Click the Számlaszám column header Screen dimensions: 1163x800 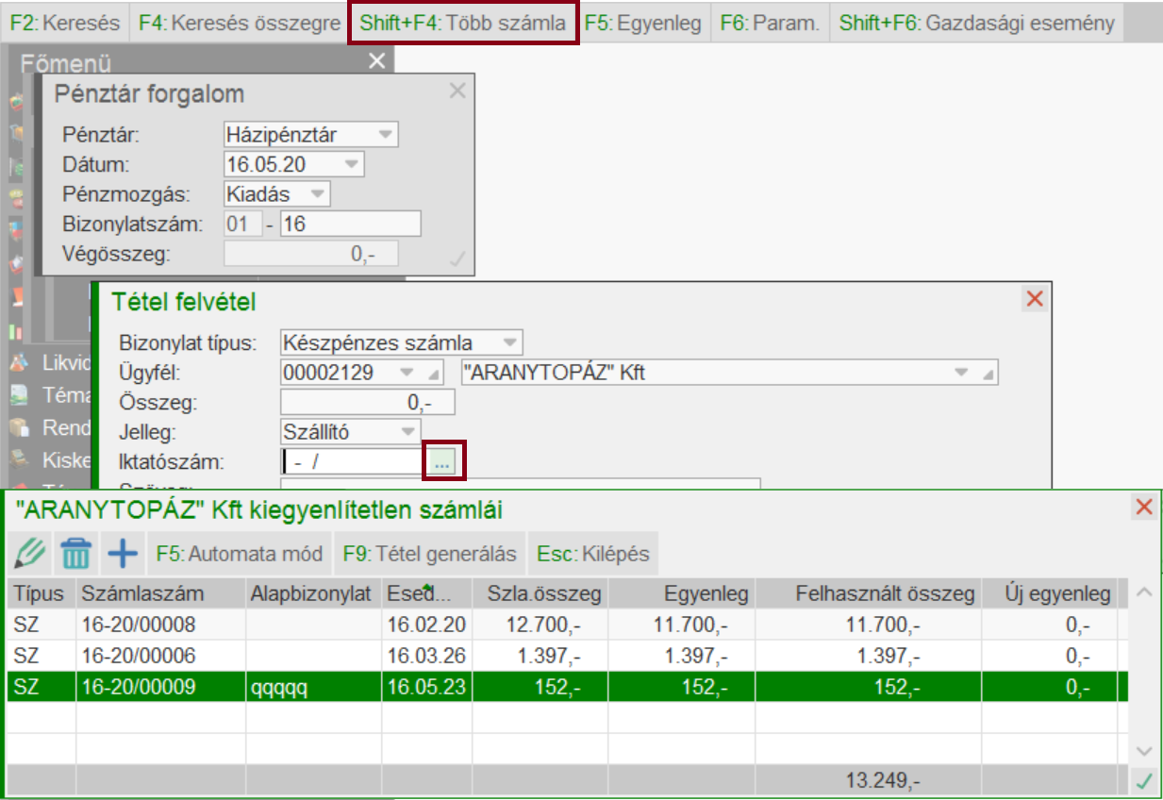[x=160, y=594]
